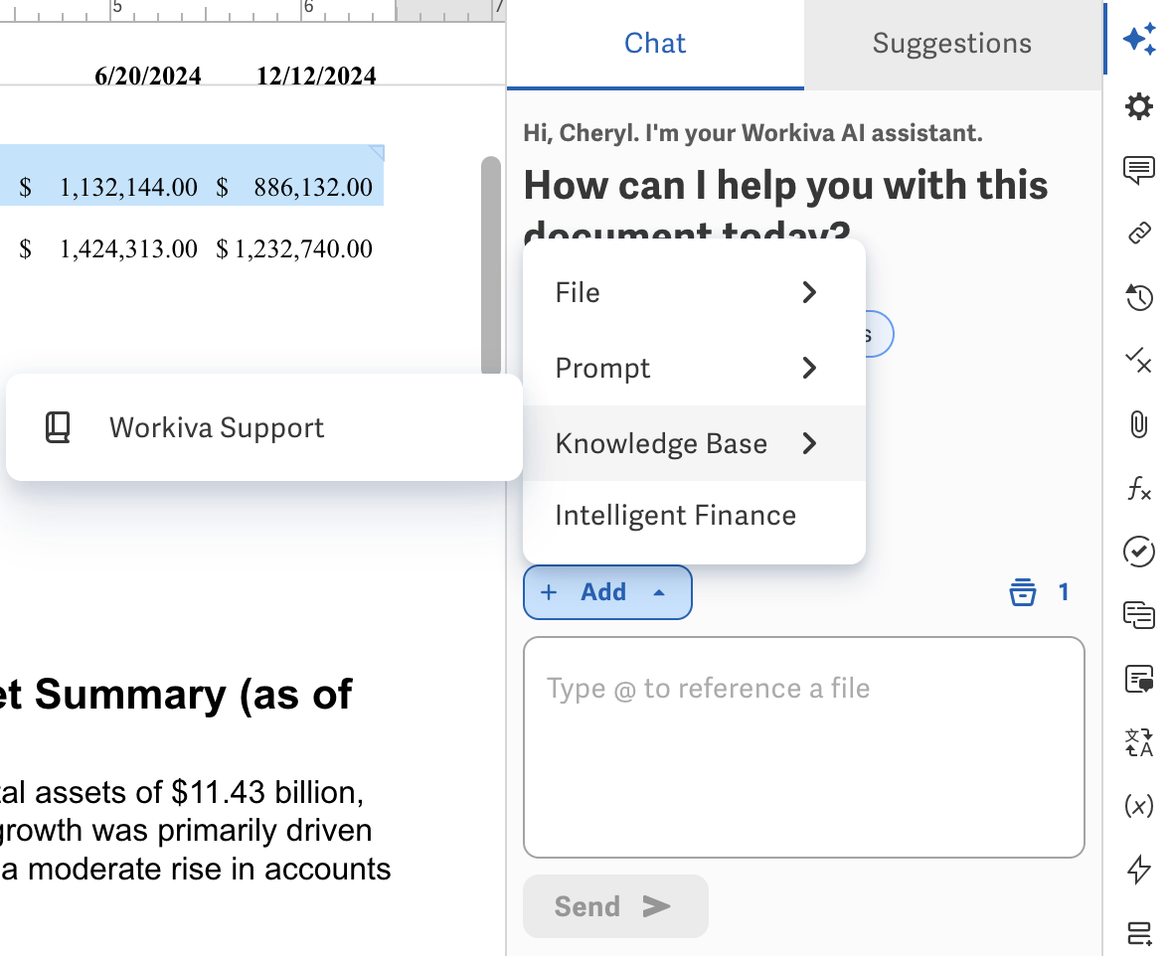Open the fx formula icon

tap(1139, 489)
